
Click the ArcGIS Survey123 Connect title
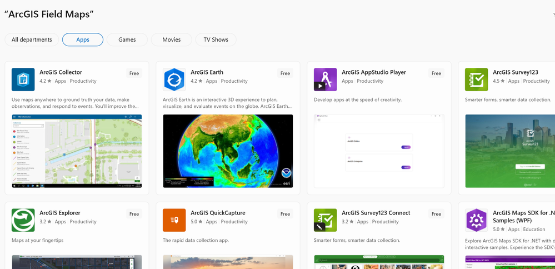(x=376, y=213)
